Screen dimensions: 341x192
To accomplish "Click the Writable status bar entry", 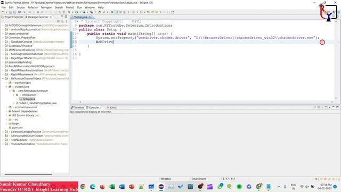I will click(x=166, y=179).
